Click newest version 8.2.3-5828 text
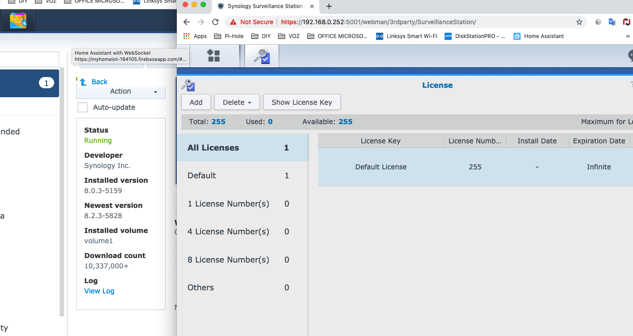The width and height of the screenshot is (633, 336). tap(103, 216)
